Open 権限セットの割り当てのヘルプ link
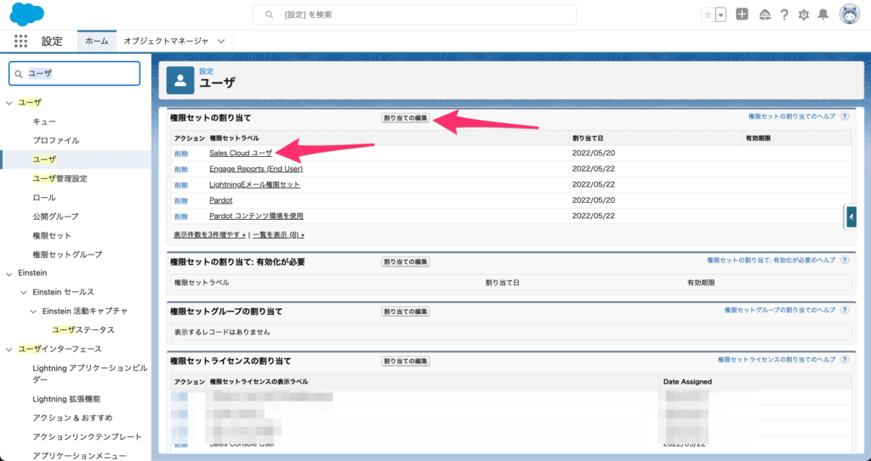The height and width of the screenshot is (461, 871). (x=792, y=116)
